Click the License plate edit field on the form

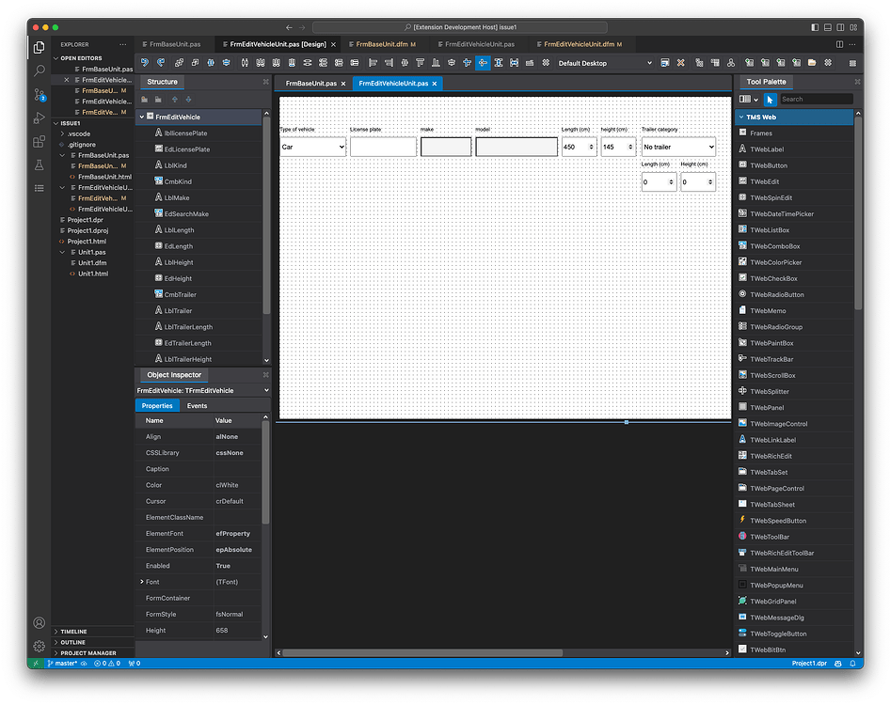click(383, 147)
